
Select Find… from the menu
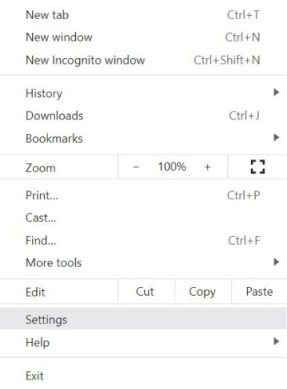pyautogui.click(x=143, y=240)
